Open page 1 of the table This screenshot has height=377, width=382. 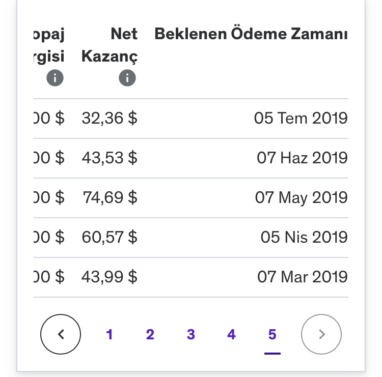coord(110,334)
